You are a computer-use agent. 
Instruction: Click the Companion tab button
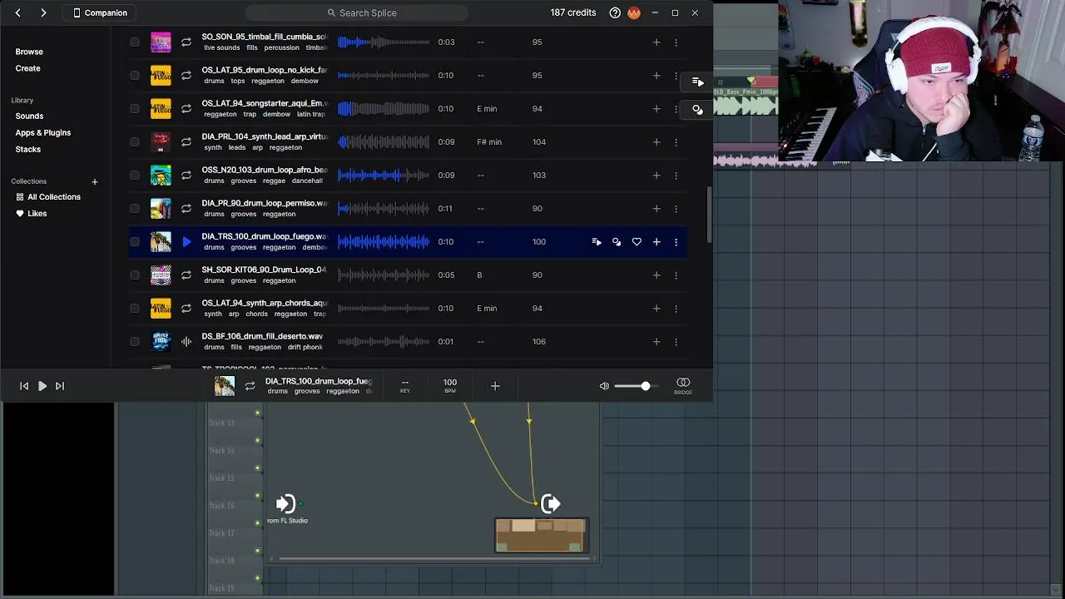[101, 12]
